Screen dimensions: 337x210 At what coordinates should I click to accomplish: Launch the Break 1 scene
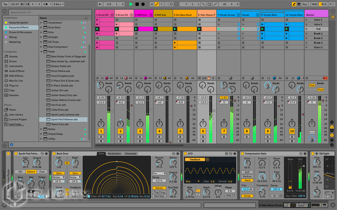[x=307, y=33]
